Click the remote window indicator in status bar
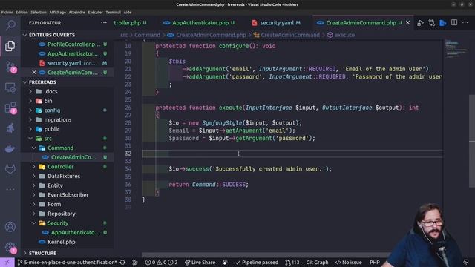The width and height of the screenshot is (475, 267). [x=7, y=262]
